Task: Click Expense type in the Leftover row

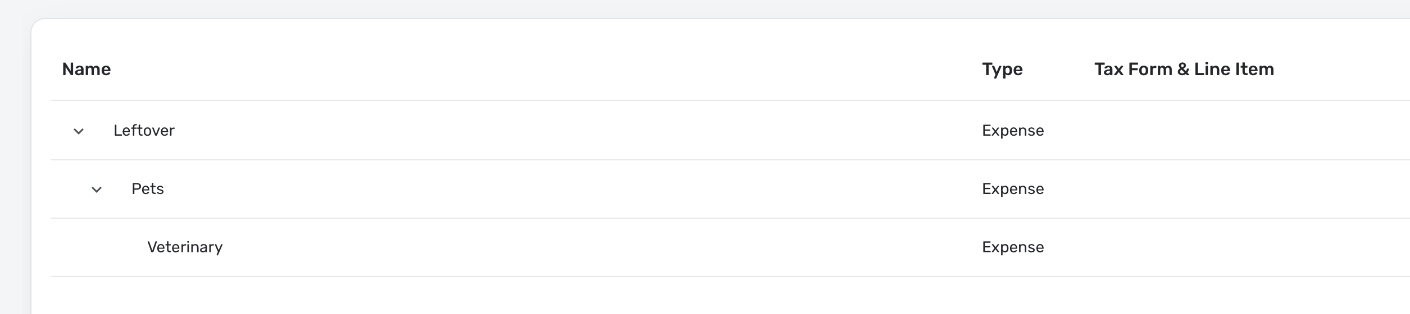Action: (1012, 131)
